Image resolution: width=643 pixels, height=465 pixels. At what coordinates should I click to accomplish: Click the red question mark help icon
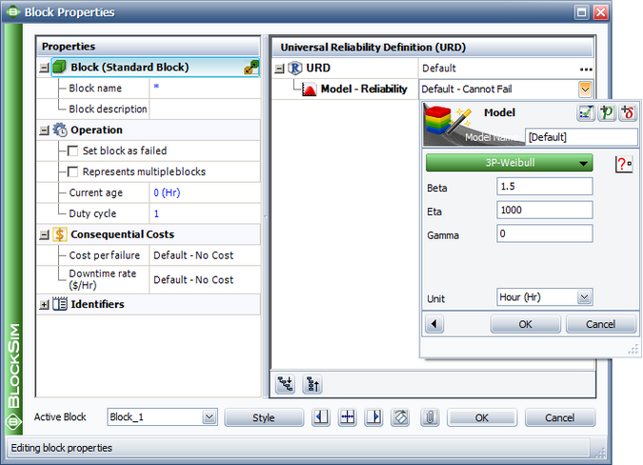625,163
